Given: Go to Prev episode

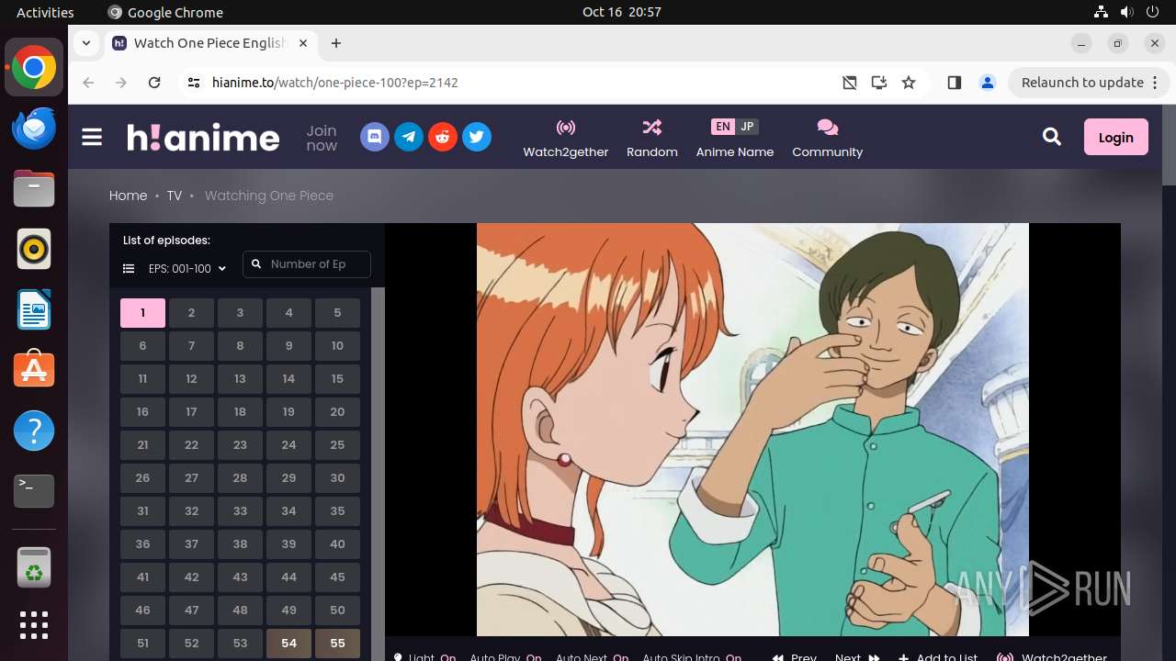Looking at the screenshot, I should 794,656.
